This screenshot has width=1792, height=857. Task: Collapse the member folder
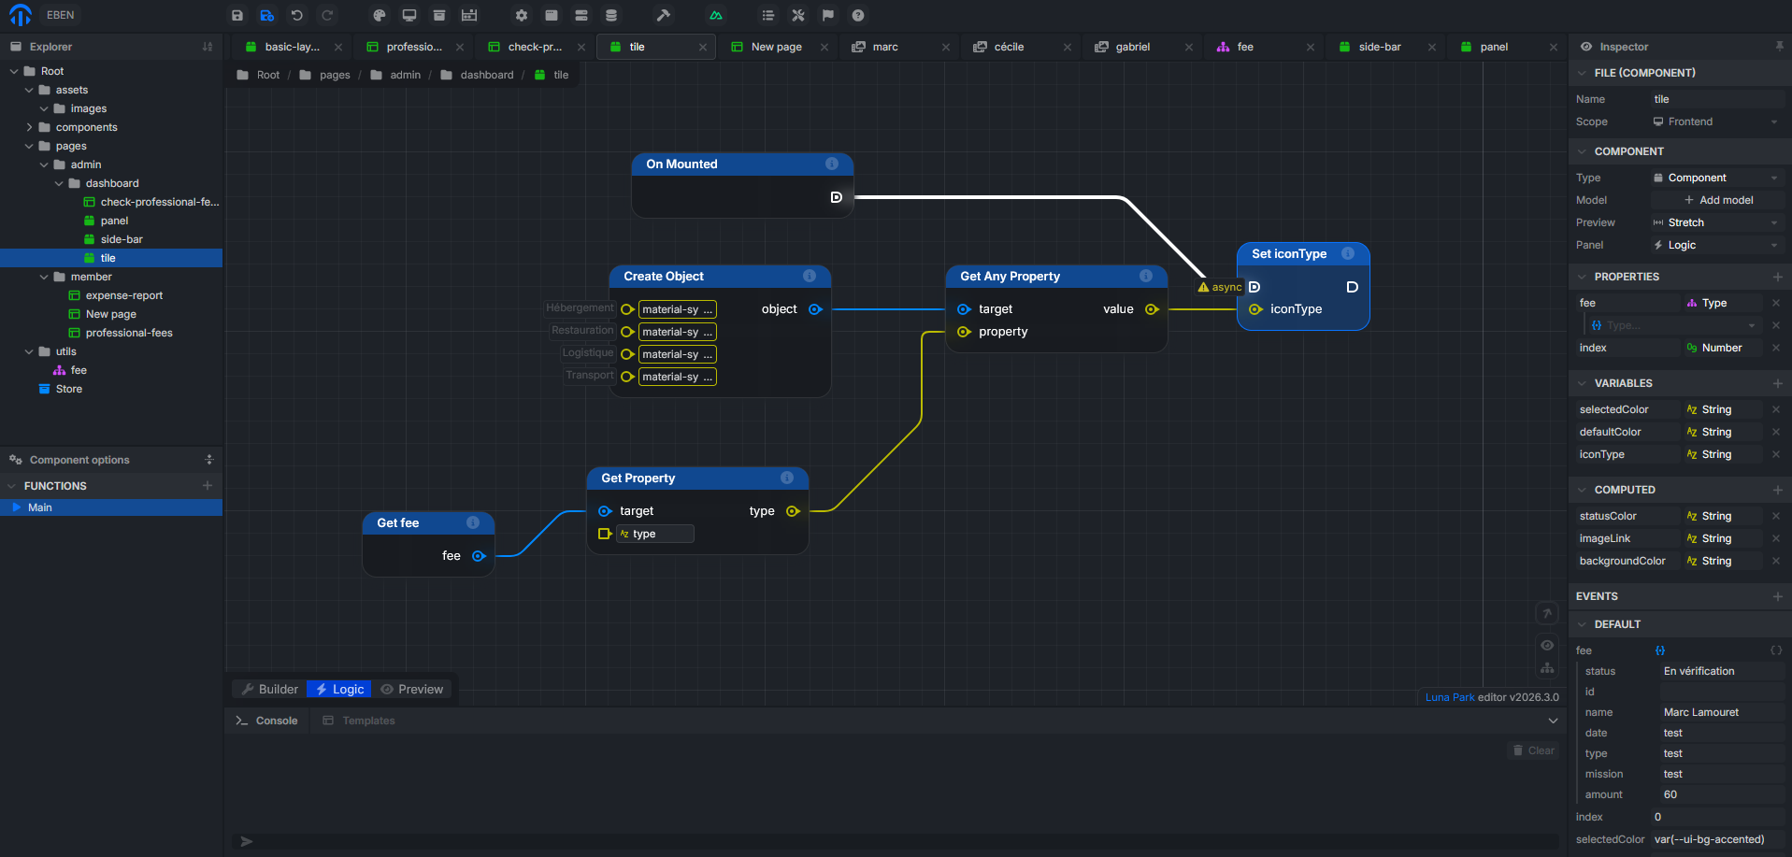tap(44, 277)
